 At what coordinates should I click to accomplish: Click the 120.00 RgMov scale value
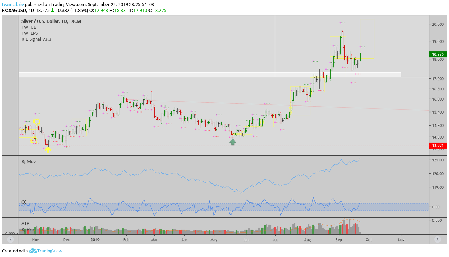click(438, 174)
